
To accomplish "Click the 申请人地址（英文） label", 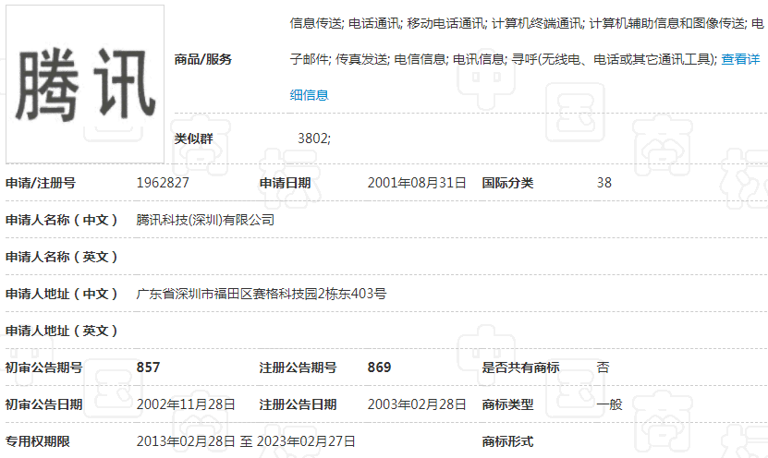I will click(62, 331).
